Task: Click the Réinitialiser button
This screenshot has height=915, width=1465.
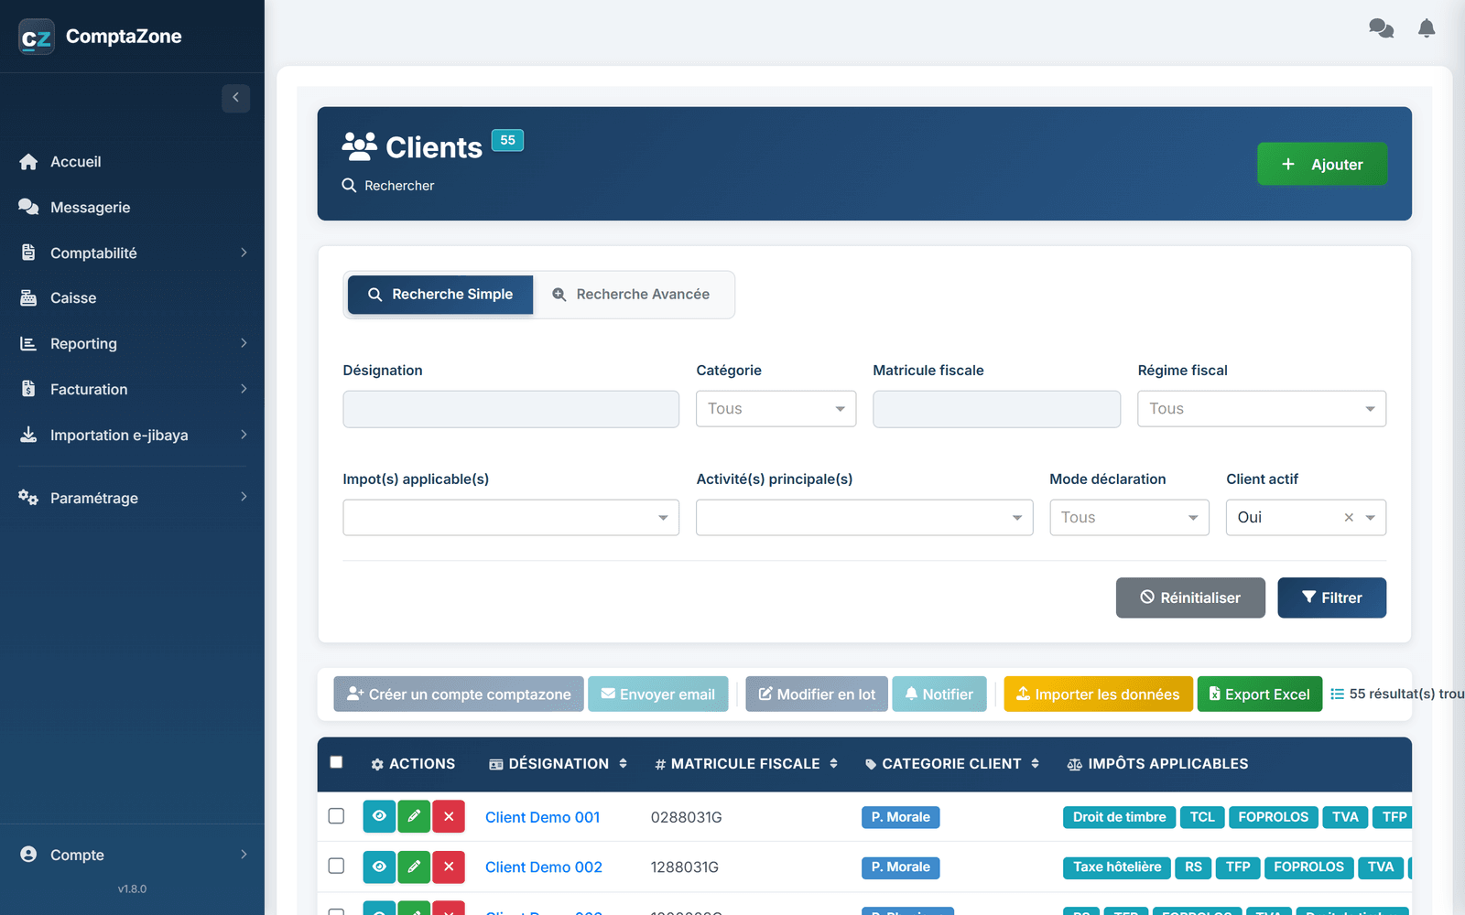Action: pyautogui.click(x=1190, y=597)
